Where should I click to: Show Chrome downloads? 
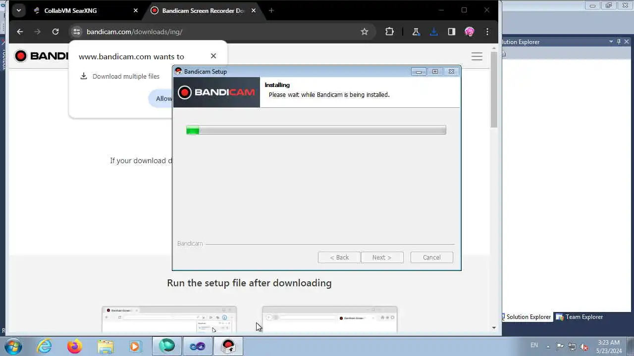click(434, 32)
